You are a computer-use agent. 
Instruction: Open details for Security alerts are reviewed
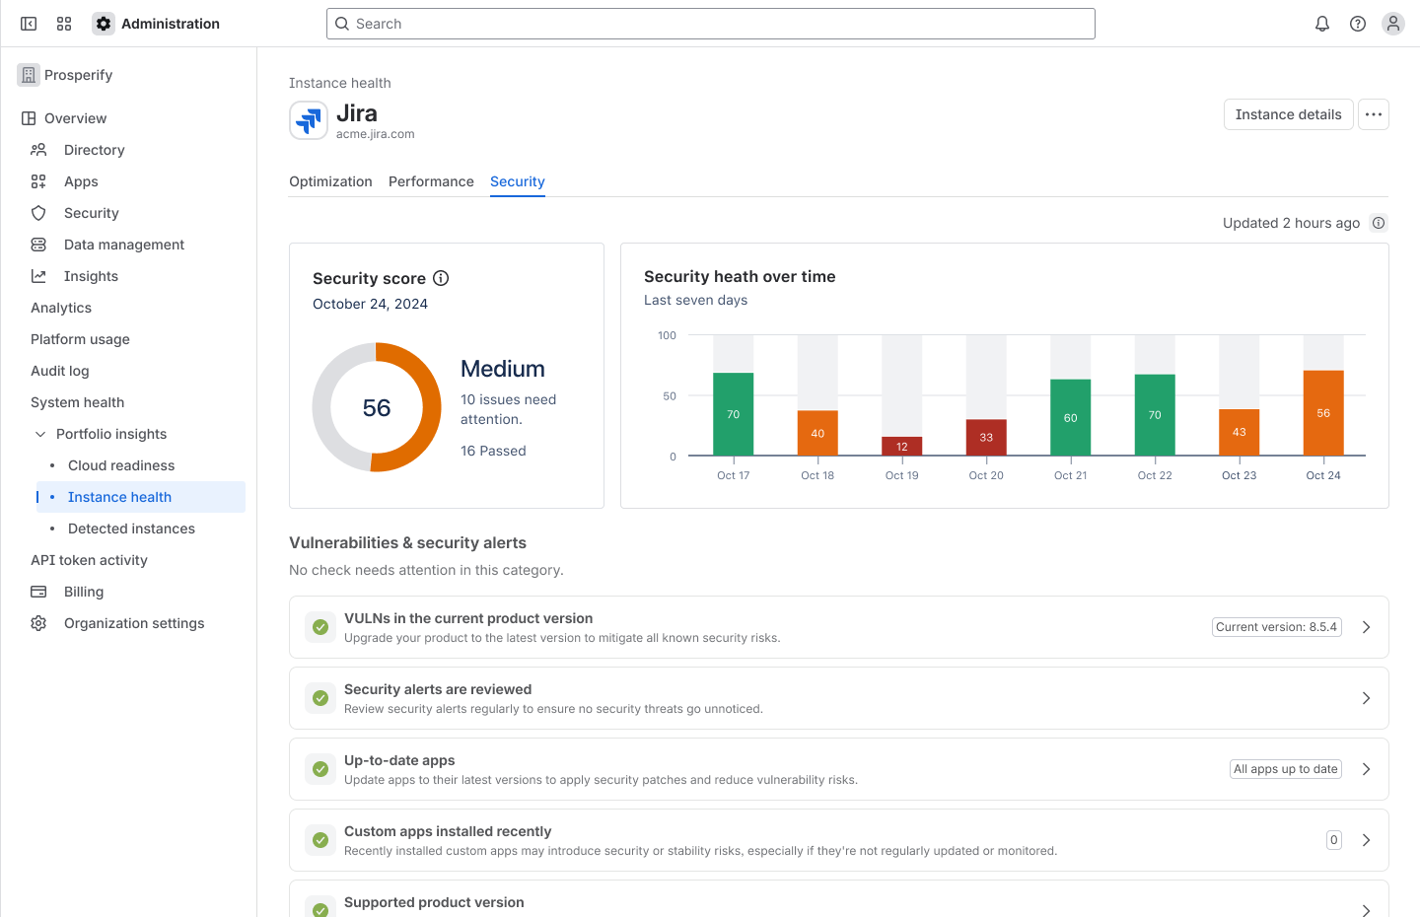(1366, 697)
